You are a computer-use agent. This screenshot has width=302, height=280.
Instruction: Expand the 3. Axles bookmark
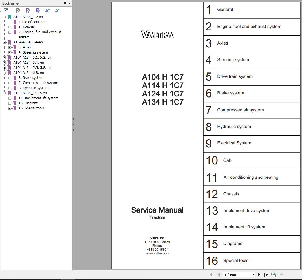pos(10,47)
